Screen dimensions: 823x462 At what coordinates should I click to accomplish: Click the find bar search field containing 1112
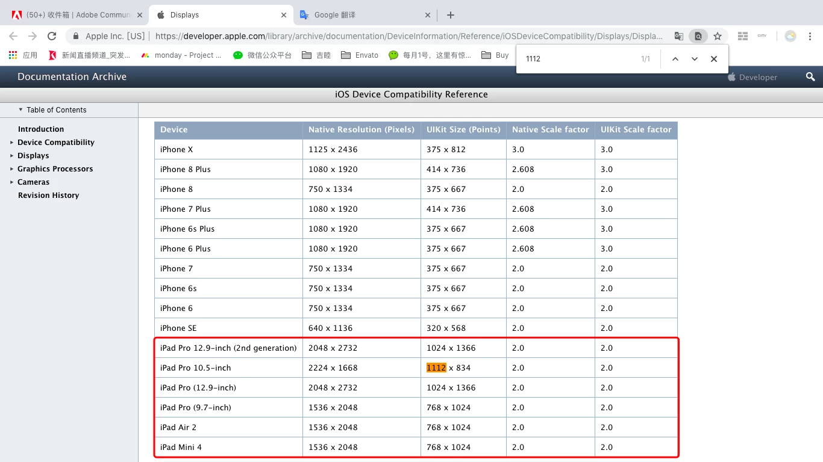point(578,59)
